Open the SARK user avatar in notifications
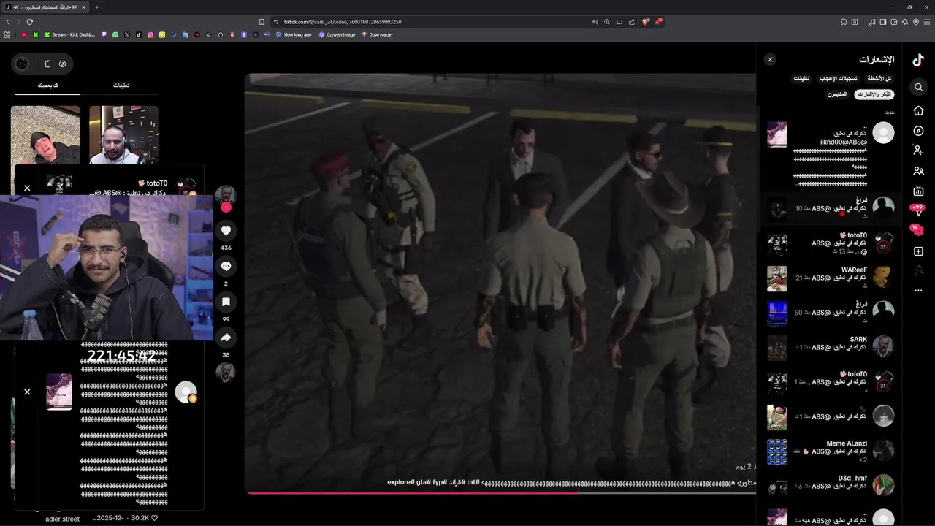Viewport: 935px width, 526px height. [883, 347]
